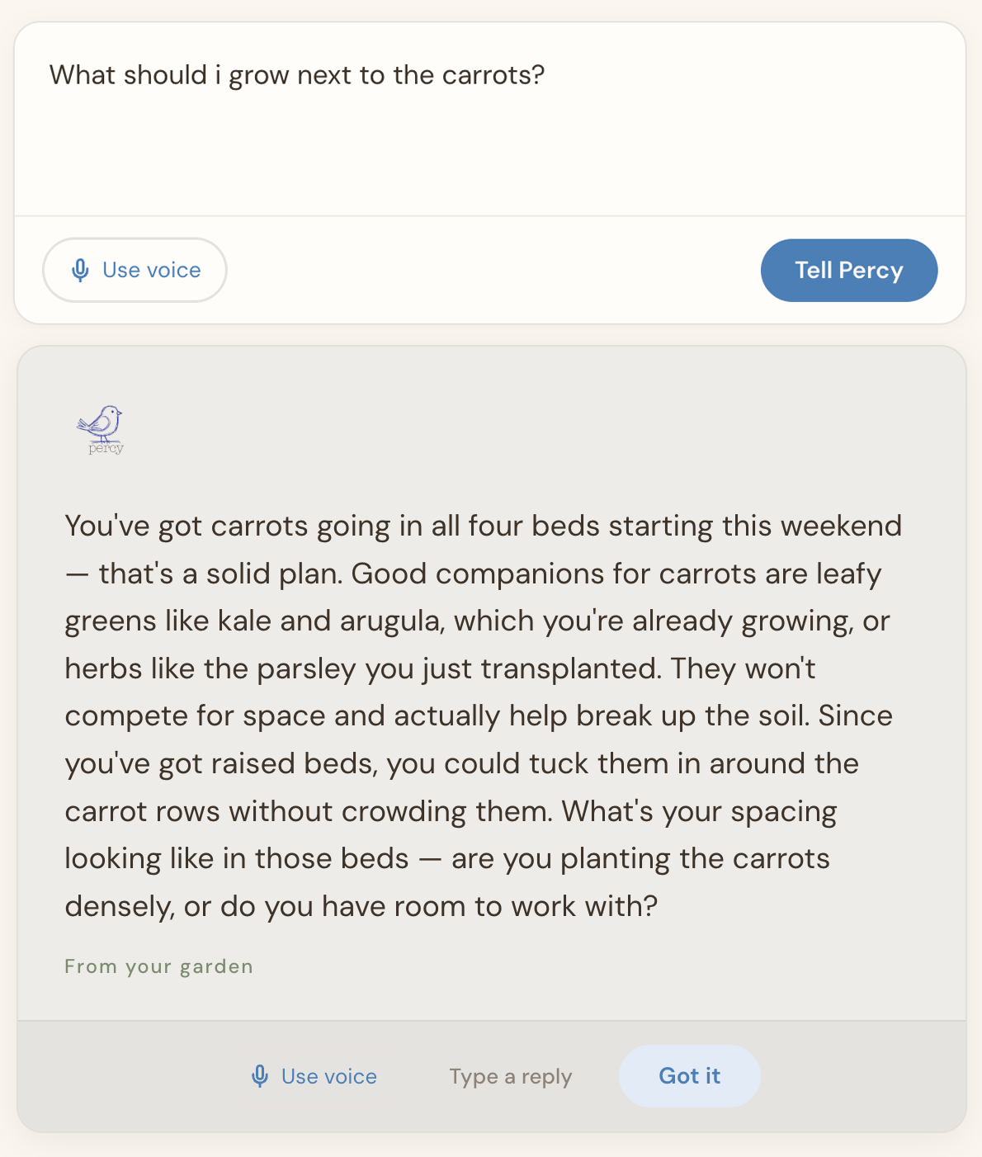Click the percy wordmark beneath the bird drawing
Image resolution: width=982 pixels, height=1157 pixels.
click(x=106, y=449)
